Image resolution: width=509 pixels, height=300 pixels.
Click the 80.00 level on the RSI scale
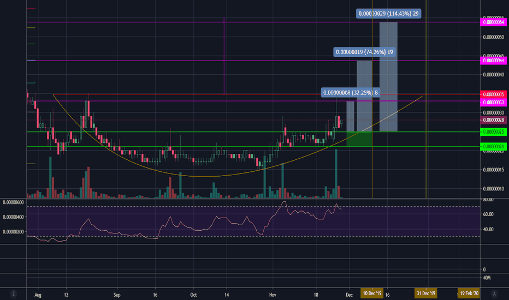tap(488, 200)
